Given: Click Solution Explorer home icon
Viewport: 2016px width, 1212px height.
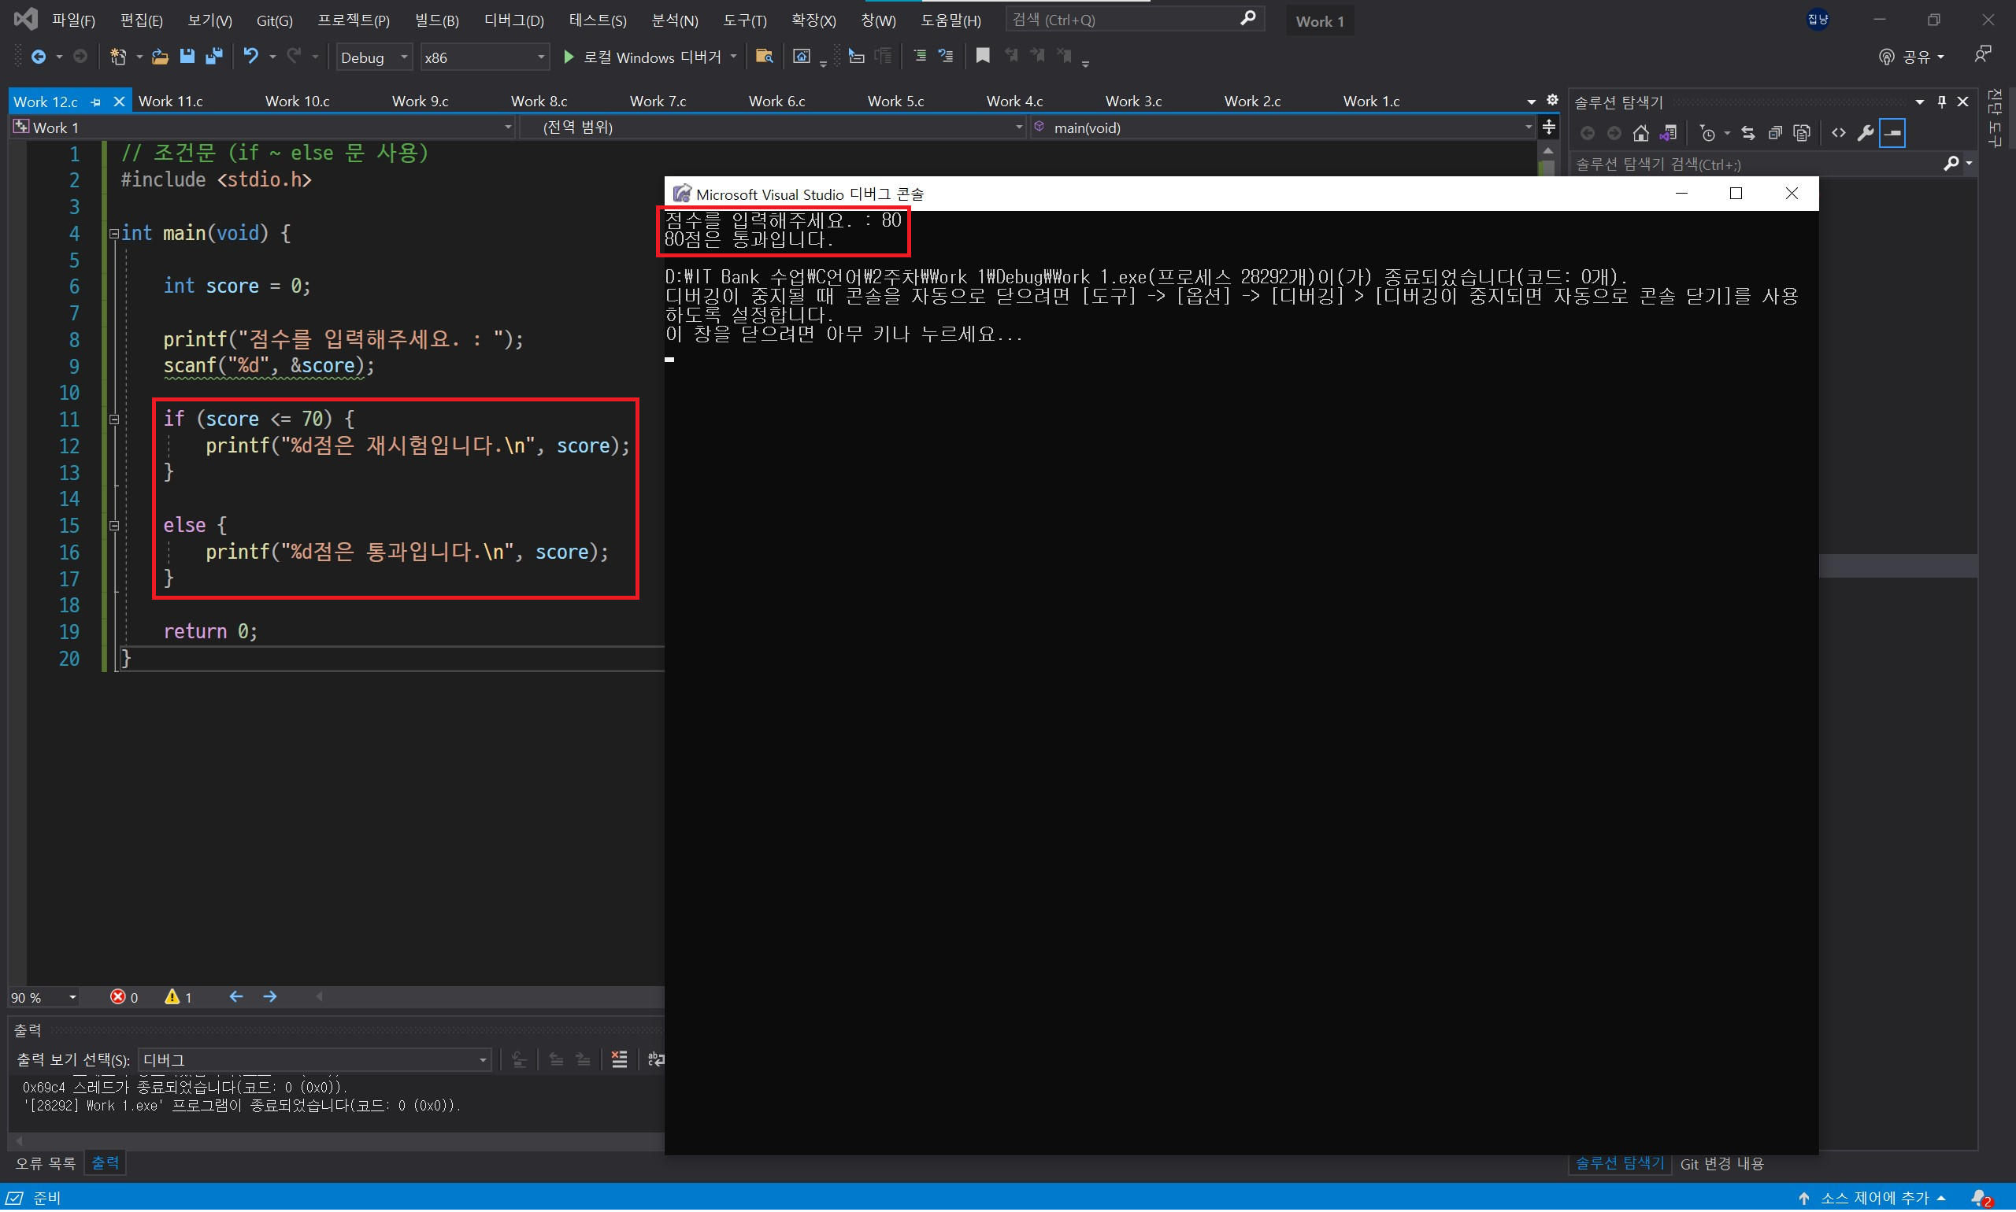Looking at the screenshot, I should 1640,133.
